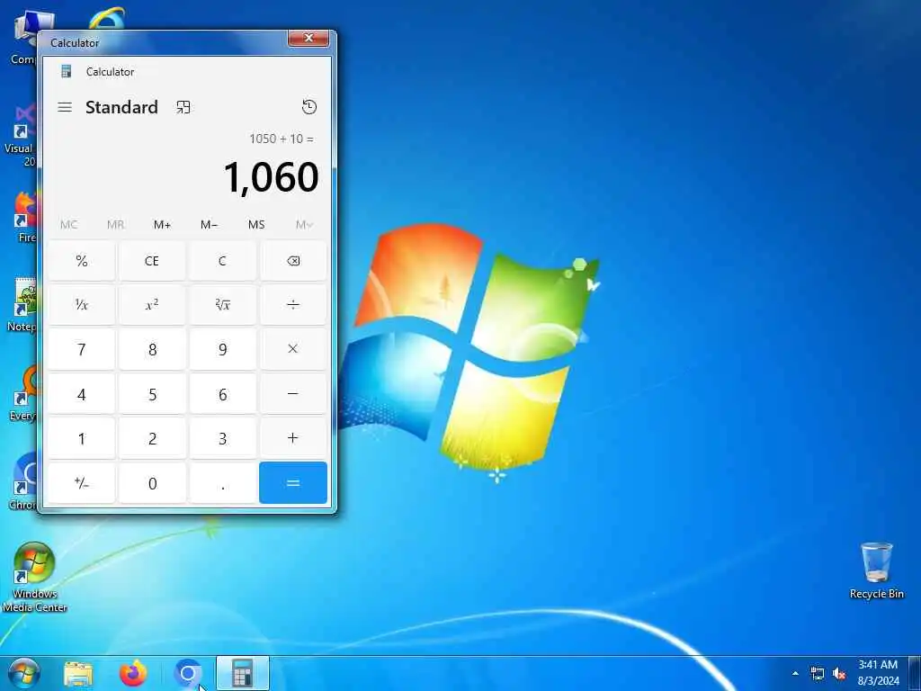Select the Notepad++ desktop shortcut
This screenshot has height=691, width=921.
click(22, 305)
